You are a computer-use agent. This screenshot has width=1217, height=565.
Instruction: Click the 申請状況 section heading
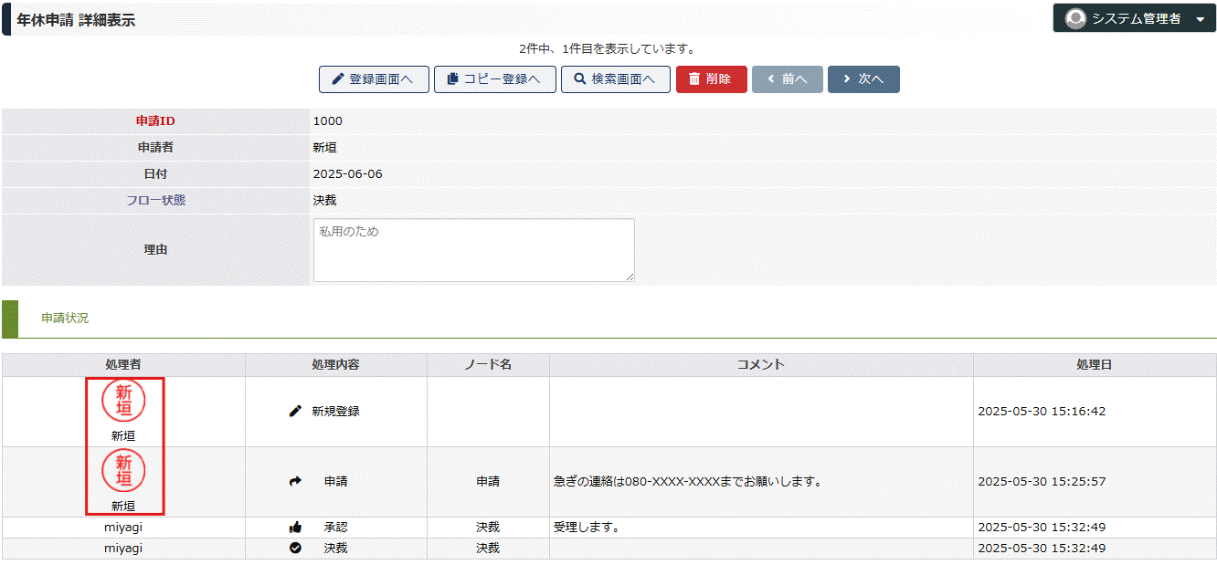coord(65,319)
